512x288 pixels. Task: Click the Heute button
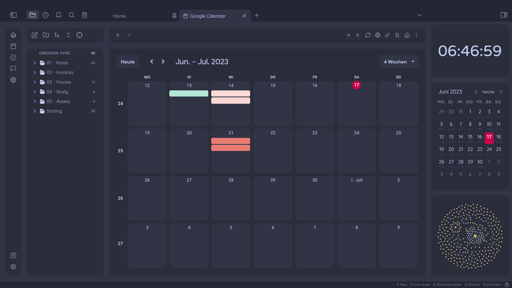point(127,62)
